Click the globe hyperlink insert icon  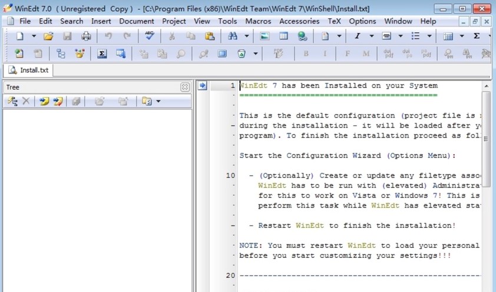(x=302, y=36)
